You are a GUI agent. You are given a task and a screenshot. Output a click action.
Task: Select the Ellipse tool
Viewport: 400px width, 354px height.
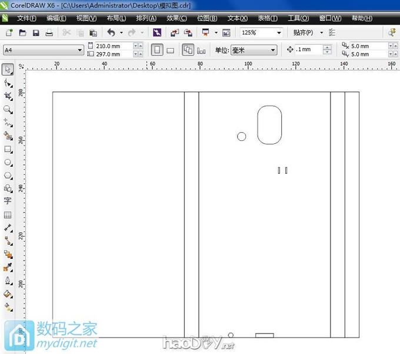[x=8, y=162]
